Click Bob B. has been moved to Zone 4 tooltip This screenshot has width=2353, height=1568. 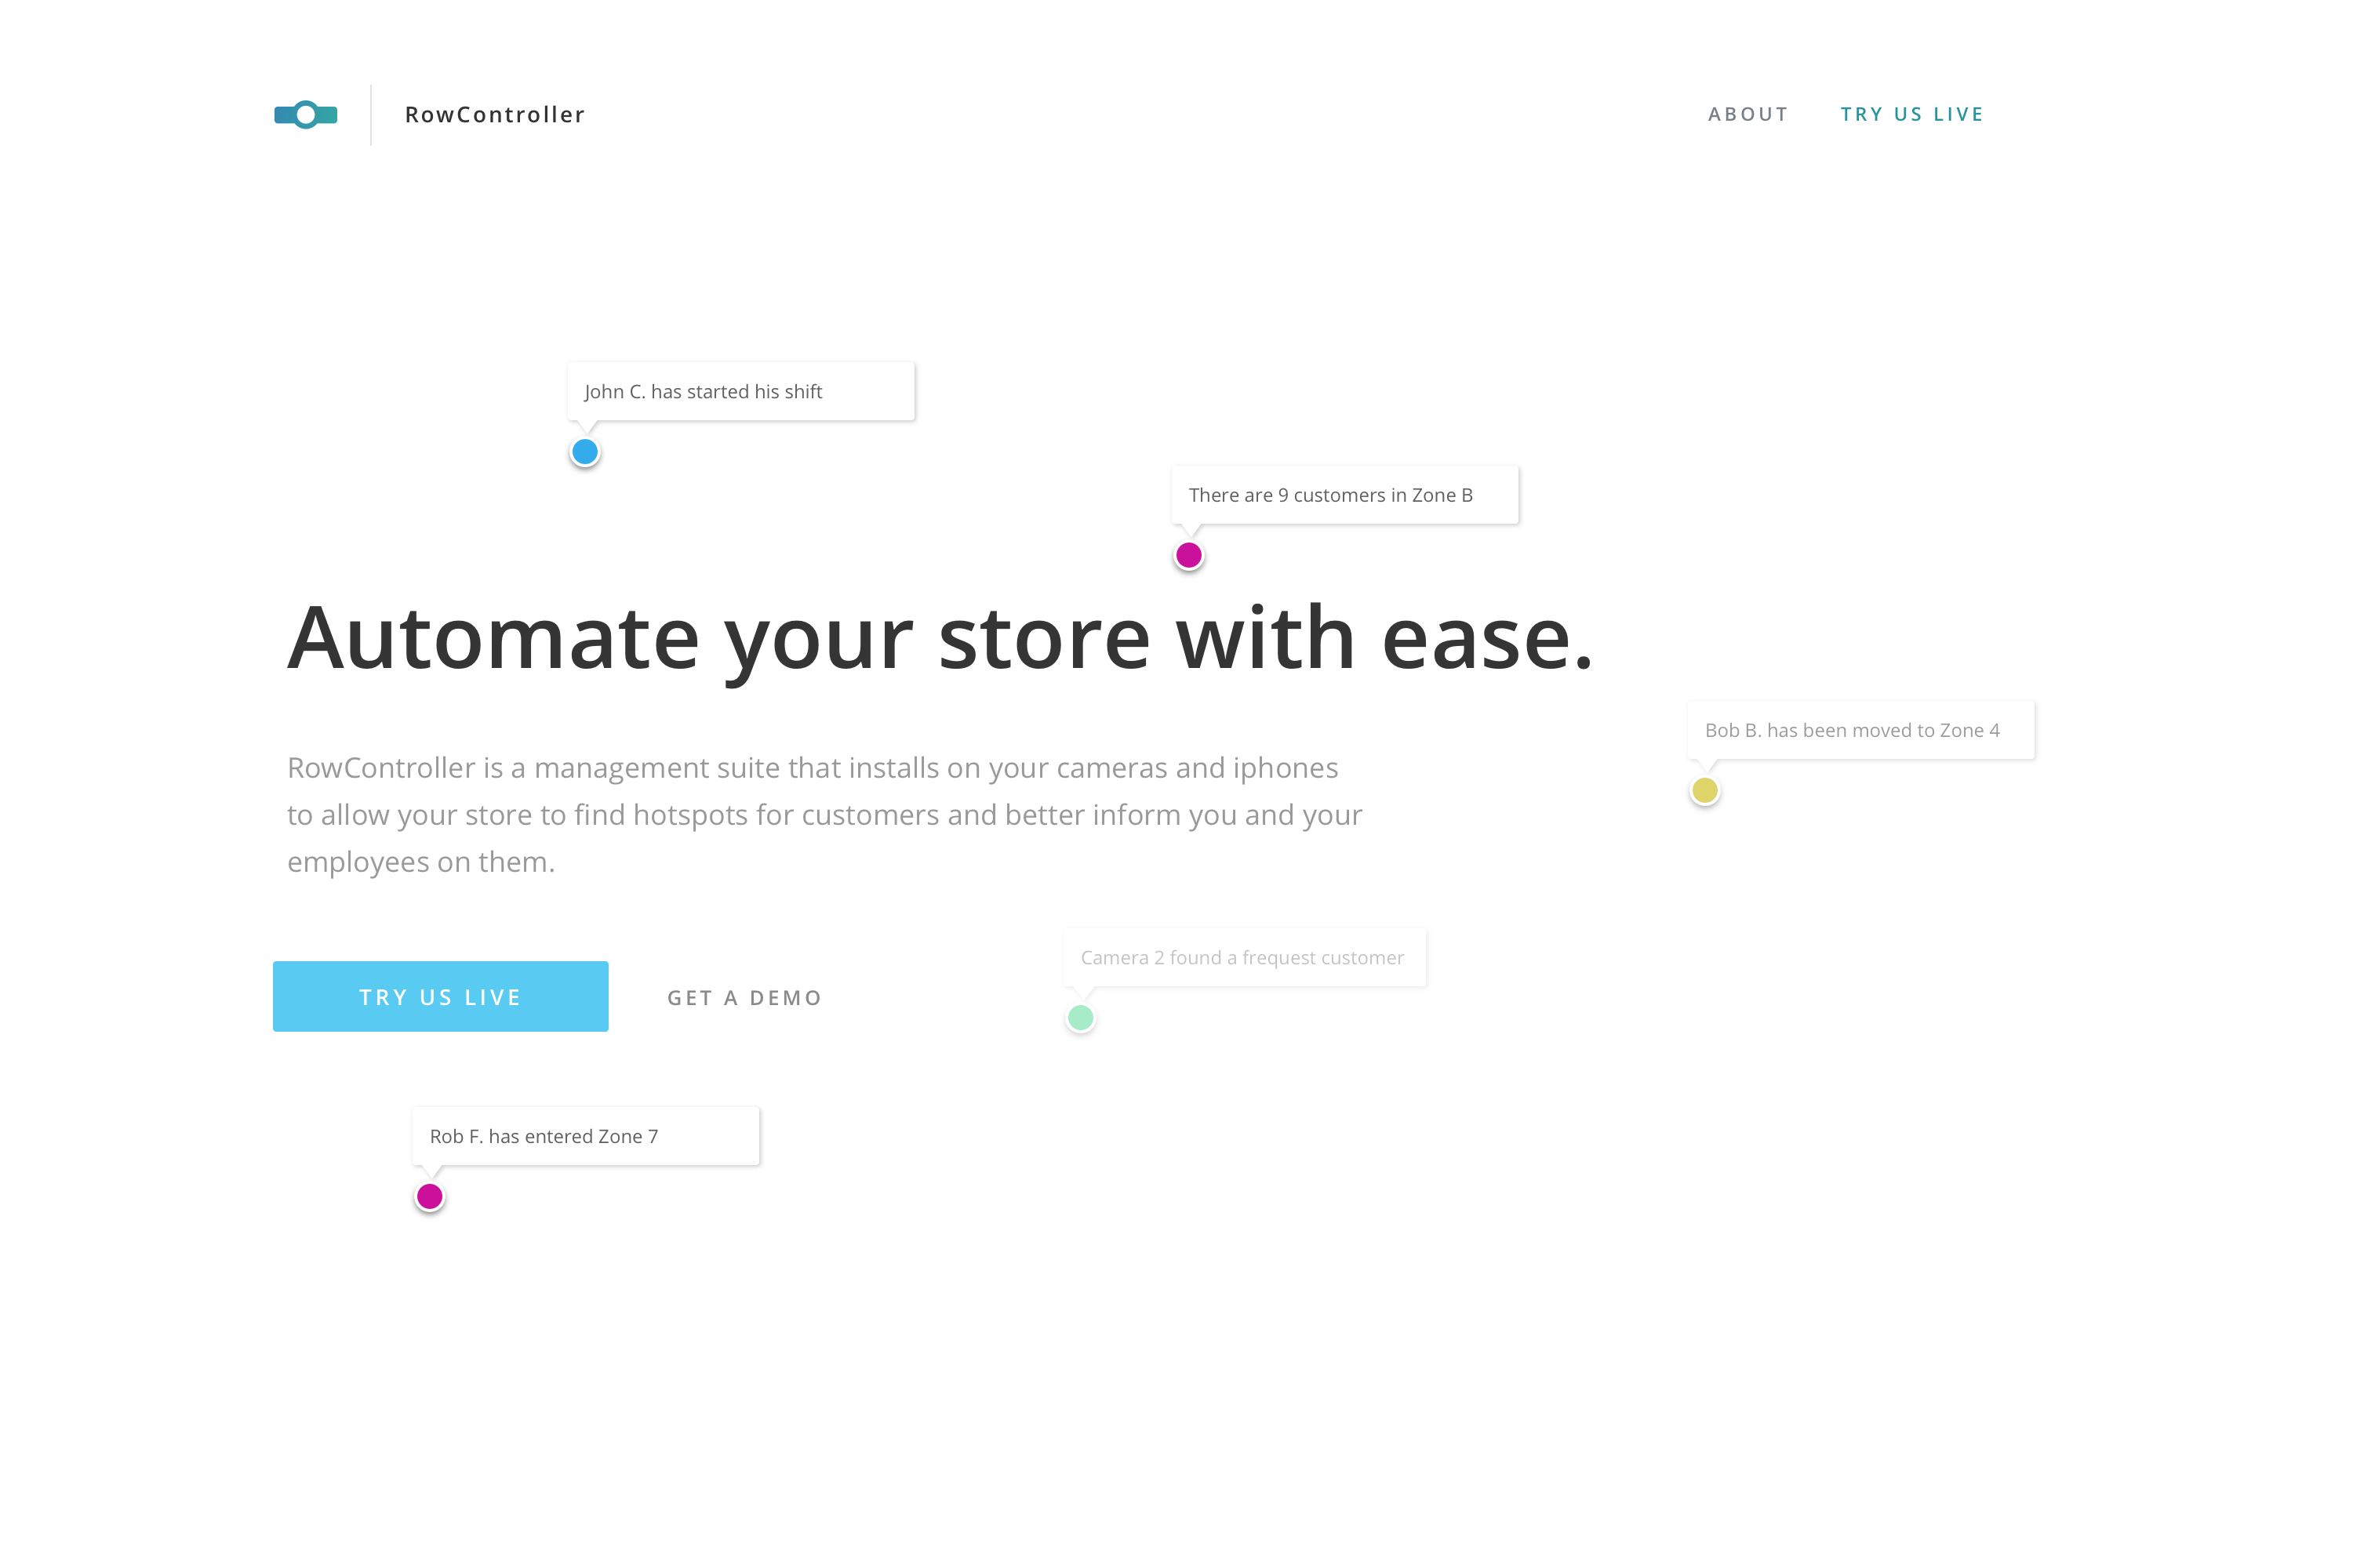click(1860, 730)
